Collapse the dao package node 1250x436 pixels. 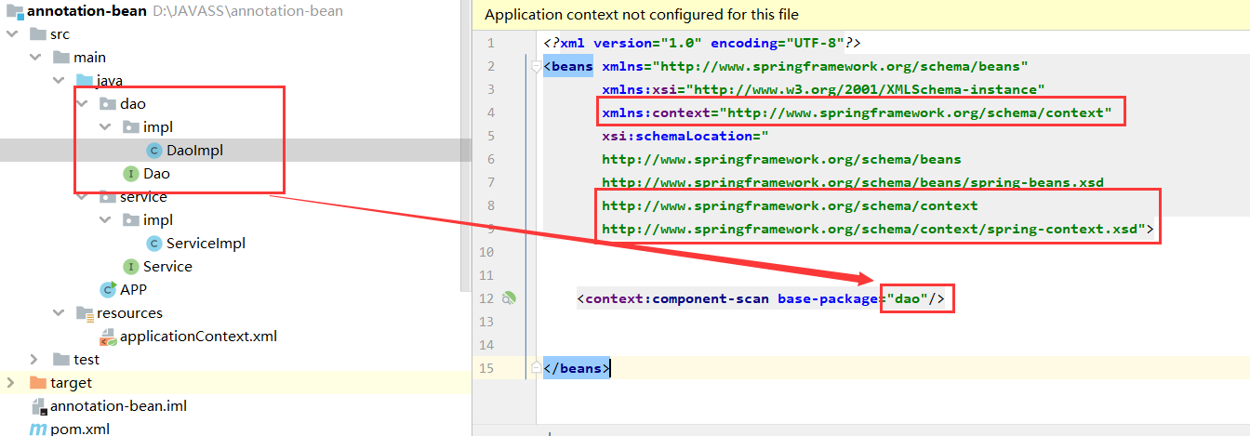pos(81,104)
